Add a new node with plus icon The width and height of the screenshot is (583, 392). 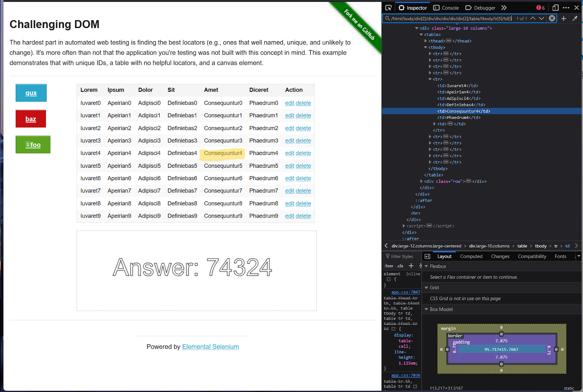564,18
